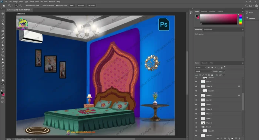The width and height of the screenshot is (259, 140).
Task: Open the Fill value dropdown
Action: tap(224, 75)
